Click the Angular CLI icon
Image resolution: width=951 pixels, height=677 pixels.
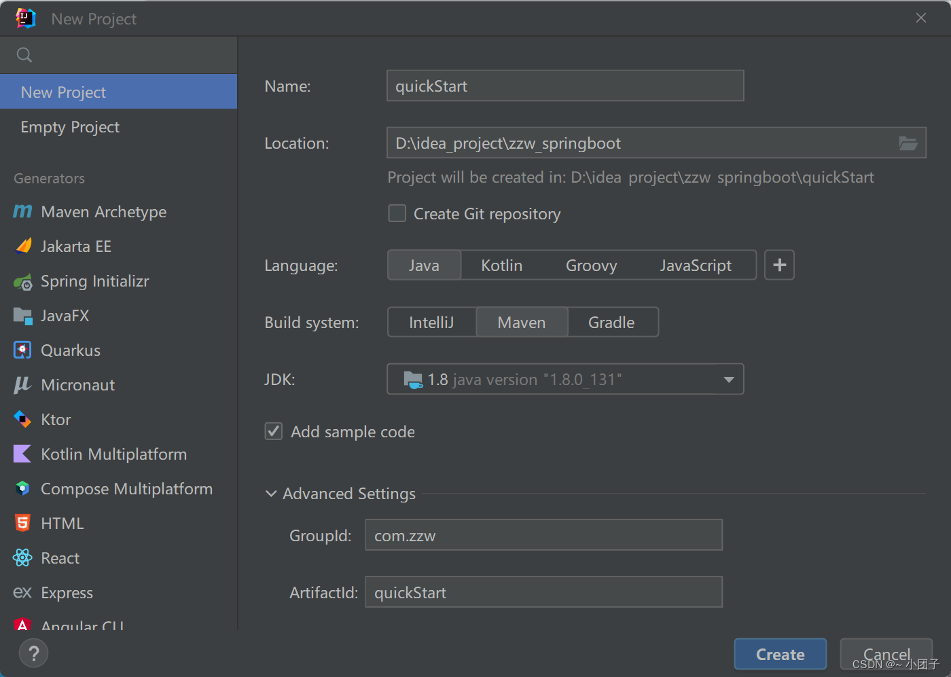[x=22, y=624]
